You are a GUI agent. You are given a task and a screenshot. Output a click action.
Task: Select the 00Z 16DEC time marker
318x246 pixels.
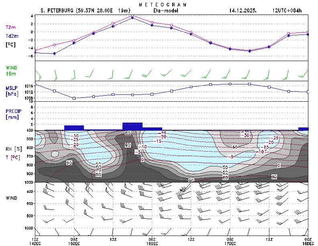(x=152, y=242)
